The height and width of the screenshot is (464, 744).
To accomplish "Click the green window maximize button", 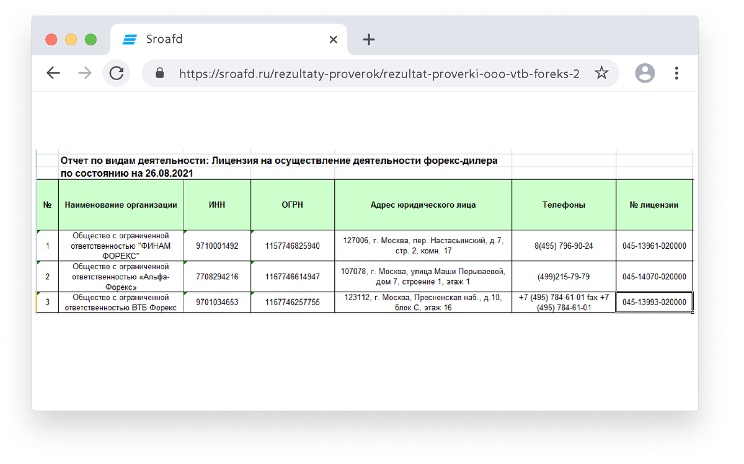I will (91, 40).
